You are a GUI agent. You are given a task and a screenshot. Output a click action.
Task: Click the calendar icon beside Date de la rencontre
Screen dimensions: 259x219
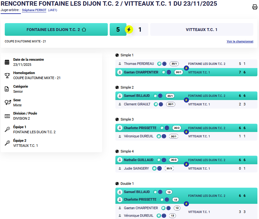tap(7, 62)
